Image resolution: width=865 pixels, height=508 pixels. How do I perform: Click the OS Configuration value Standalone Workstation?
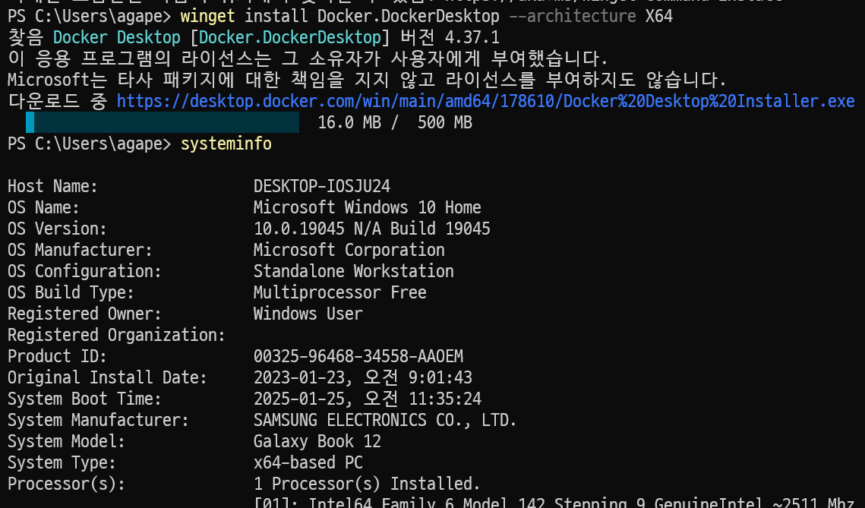click(x=353, y=271)
